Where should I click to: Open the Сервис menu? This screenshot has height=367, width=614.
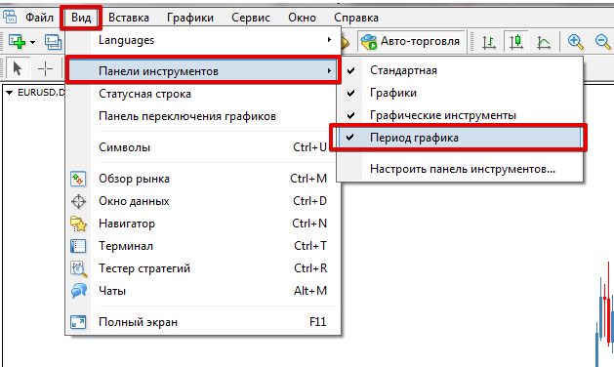[x=251, y=18]
